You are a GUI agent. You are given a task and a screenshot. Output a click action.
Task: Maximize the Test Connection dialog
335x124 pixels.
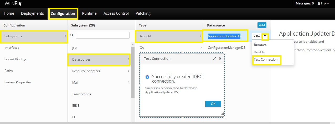point(215,59)
